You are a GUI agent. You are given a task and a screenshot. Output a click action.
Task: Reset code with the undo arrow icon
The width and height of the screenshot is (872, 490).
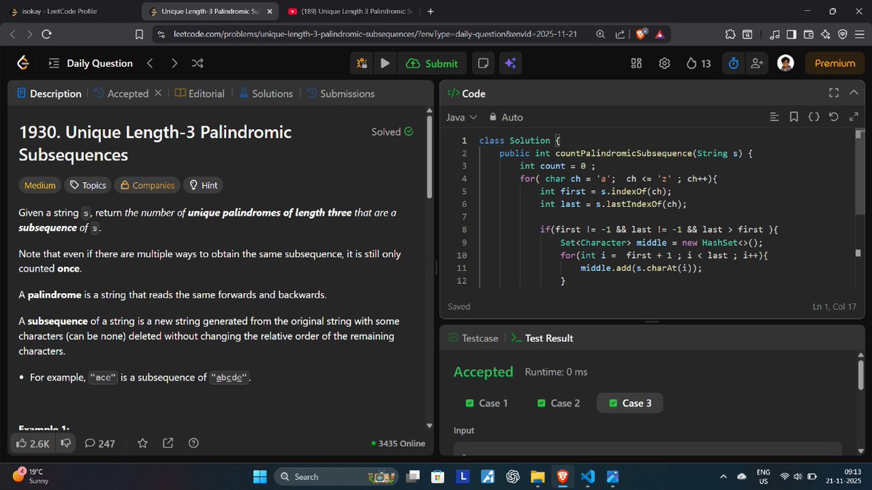coord(833,117)
